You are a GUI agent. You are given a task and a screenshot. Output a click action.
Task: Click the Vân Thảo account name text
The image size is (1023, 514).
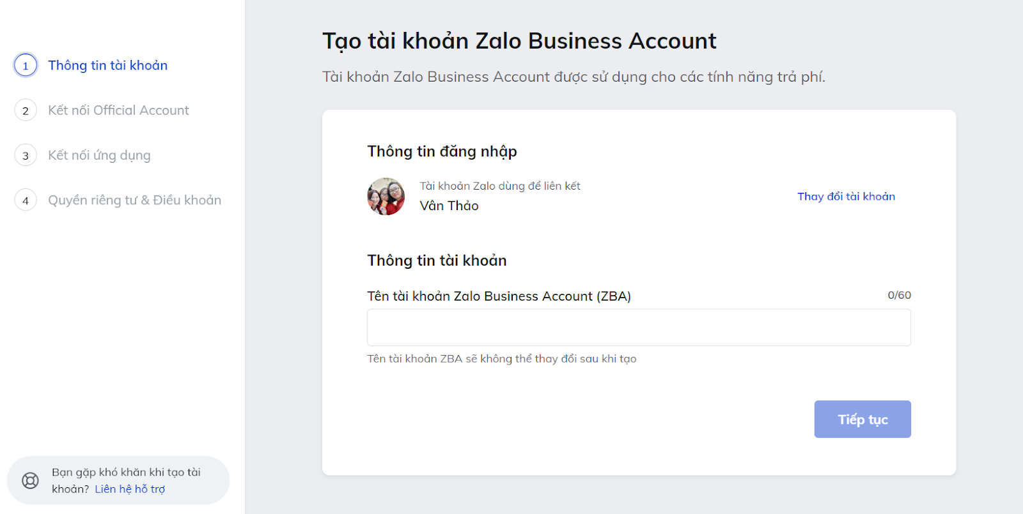click(449, 206)
